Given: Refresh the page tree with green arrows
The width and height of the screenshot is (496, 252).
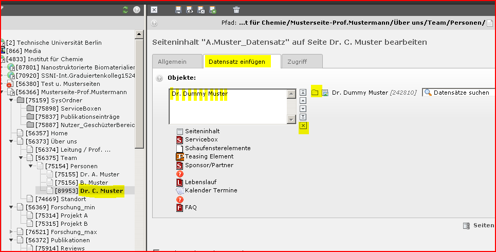Looking at the screenshot, I should click(x=125, y=10).
